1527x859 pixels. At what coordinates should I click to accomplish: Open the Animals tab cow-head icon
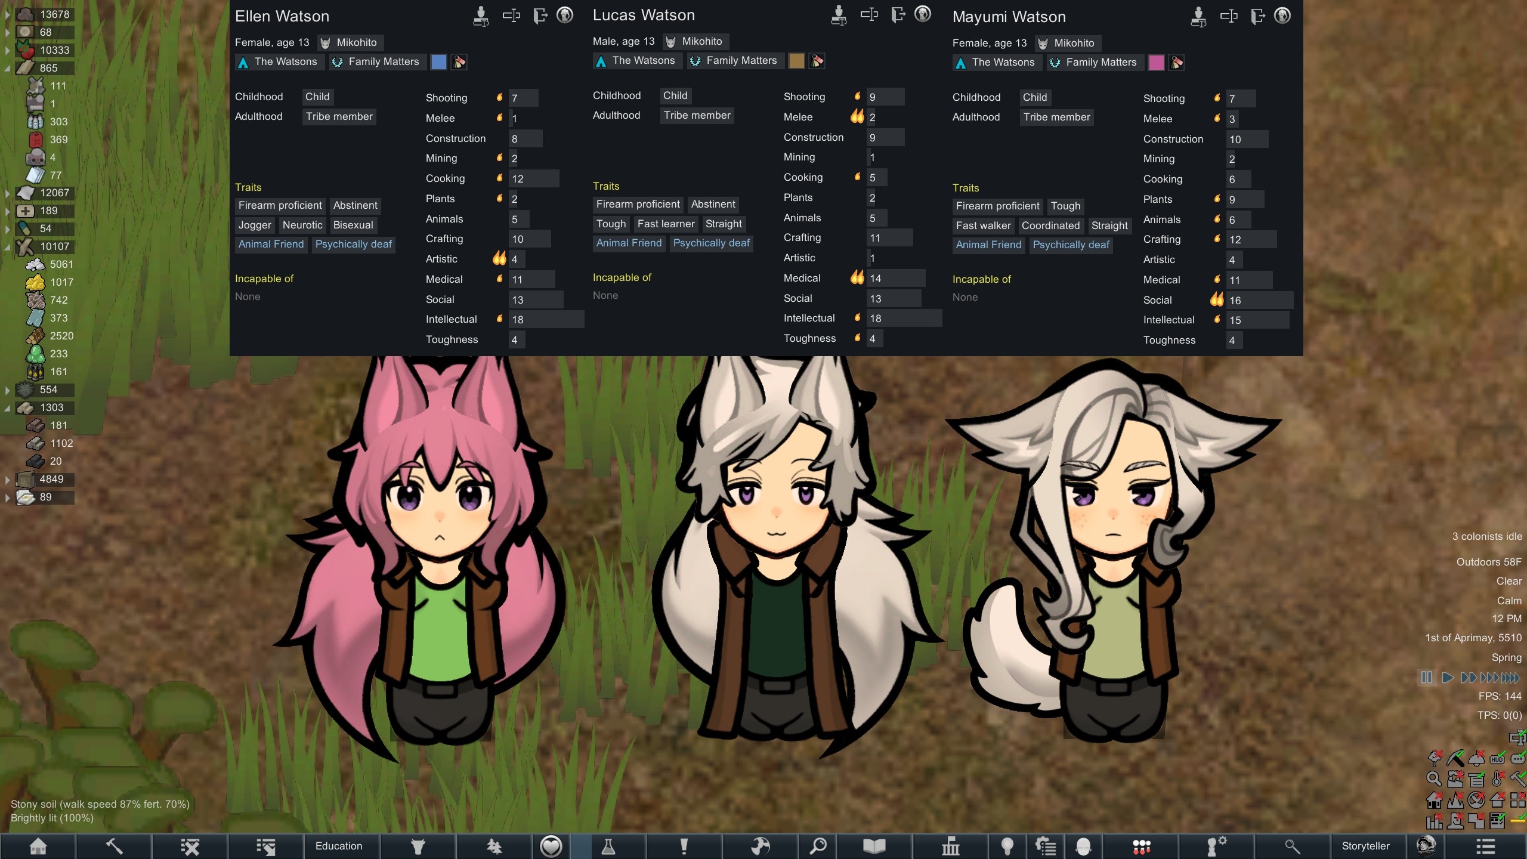click(418, 846)
